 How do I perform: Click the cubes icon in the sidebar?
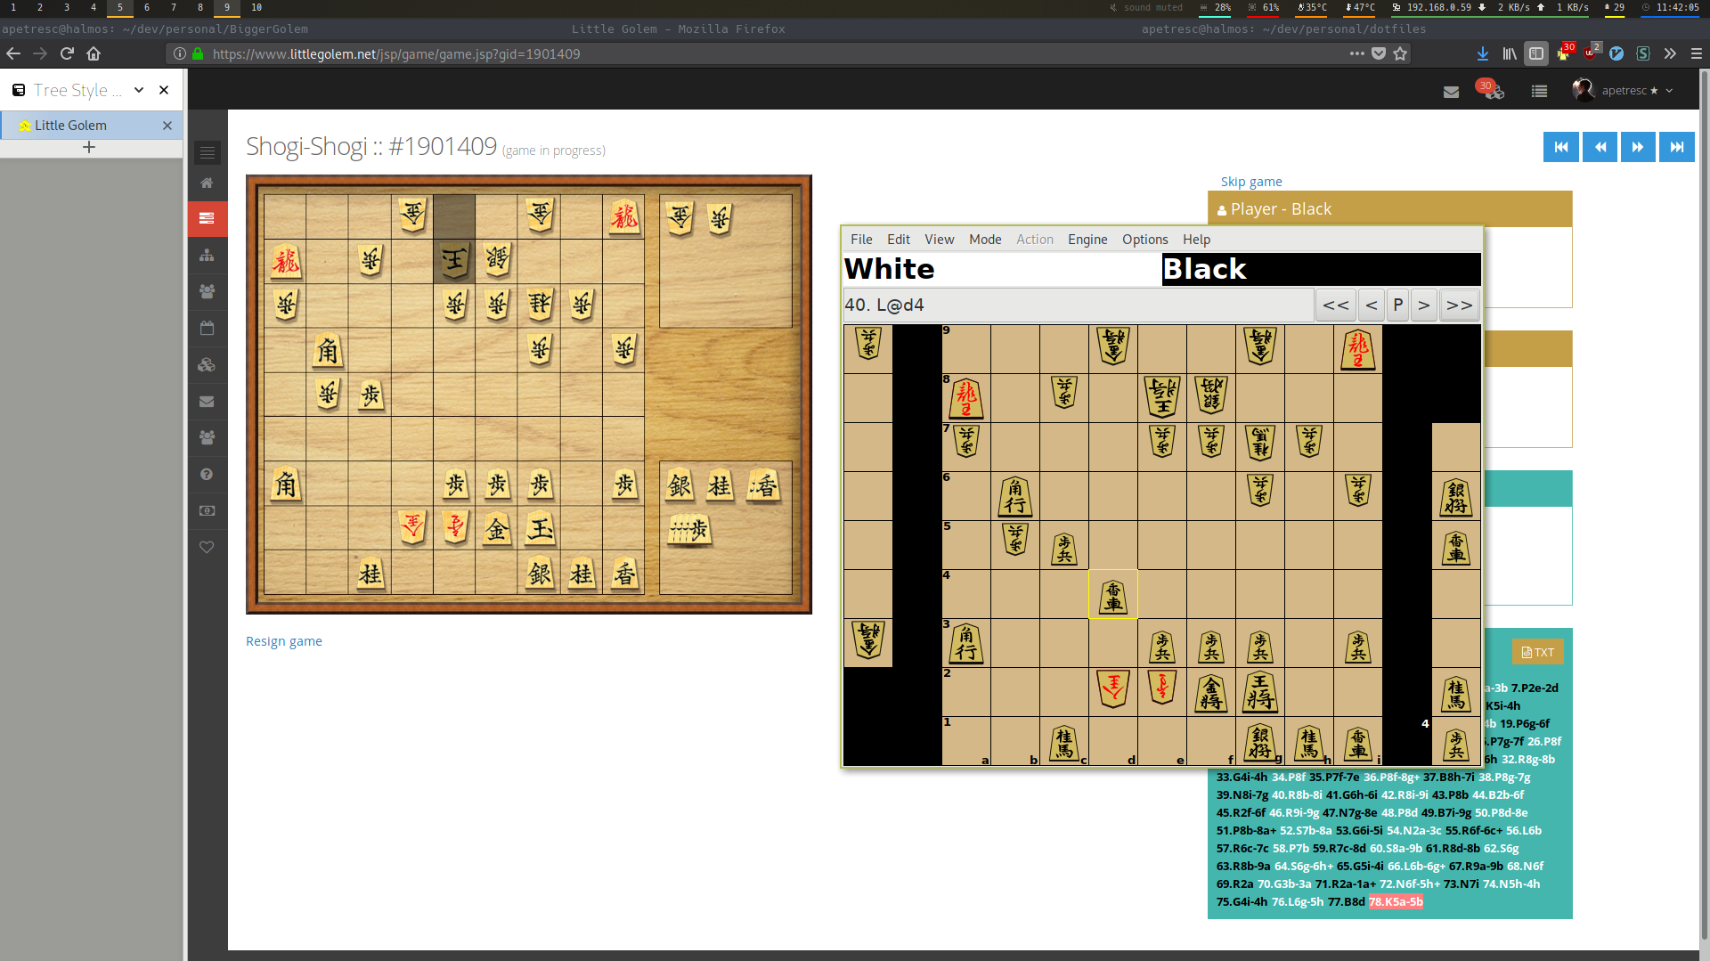coord(207,364)
